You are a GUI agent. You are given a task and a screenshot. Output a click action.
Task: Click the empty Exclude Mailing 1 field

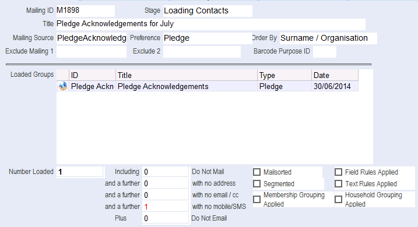pos(92,52)
